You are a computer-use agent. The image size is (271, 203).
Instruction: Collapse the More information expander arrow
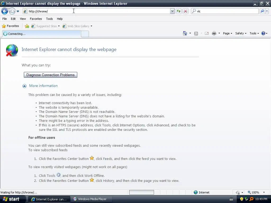[25, 86]
